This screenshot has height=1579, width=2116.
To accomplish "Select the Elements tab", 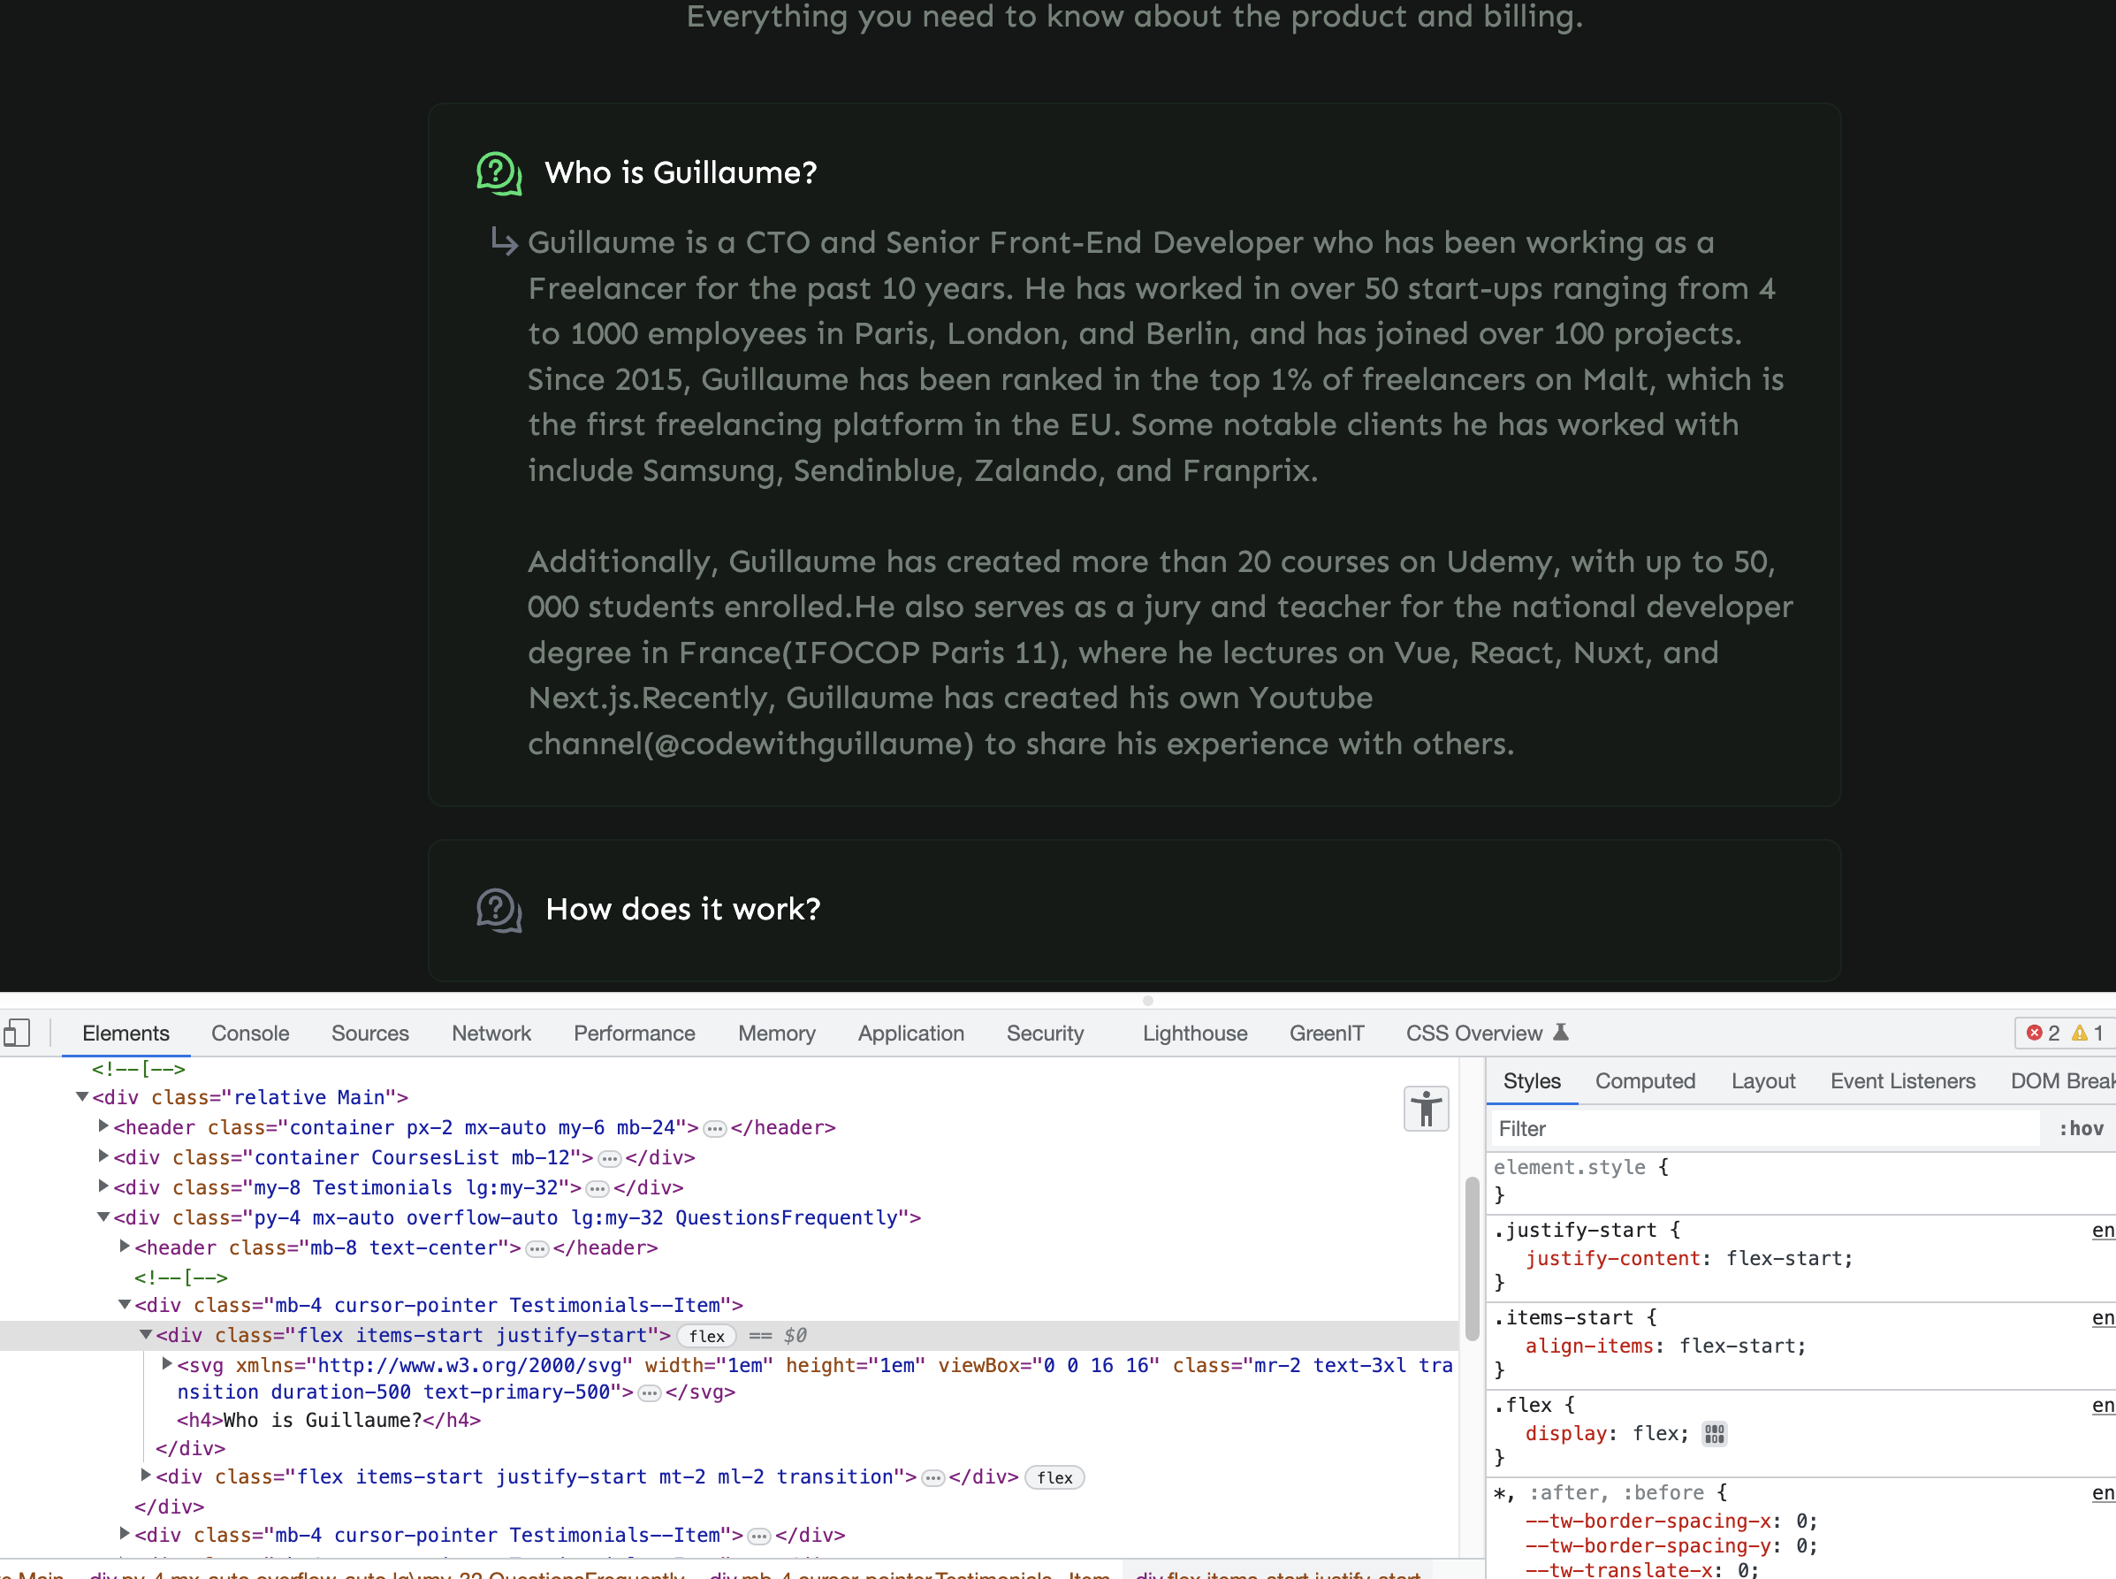I will pyautogui.click(x=126, y=1034).
